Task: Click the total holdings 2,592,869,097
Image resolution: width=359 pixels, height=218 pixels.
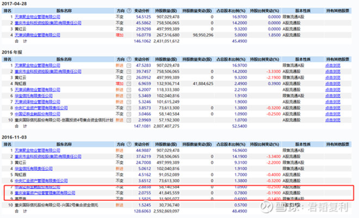Action: 166,211
